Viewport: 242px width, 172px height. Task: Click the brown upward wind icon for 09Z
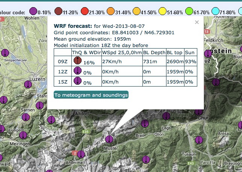(77, 61)
